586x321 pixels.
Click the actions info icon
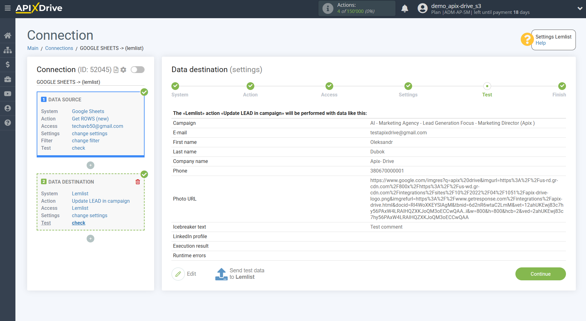click(328, 8)
